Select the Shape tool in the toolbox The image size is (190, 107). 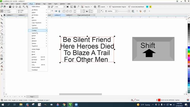tap(2, 19)
